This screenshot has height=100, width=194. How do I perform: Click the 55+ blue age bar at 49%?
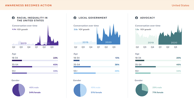[x=96, y=73]
